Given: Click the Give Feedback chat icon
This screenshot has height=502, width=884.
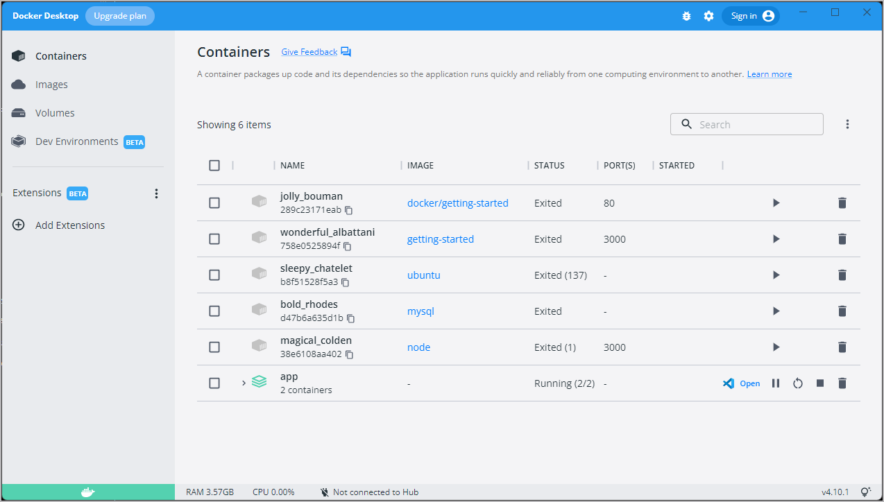Looking at the screenshot, I should pyautogui.click(x=346, y=52).
